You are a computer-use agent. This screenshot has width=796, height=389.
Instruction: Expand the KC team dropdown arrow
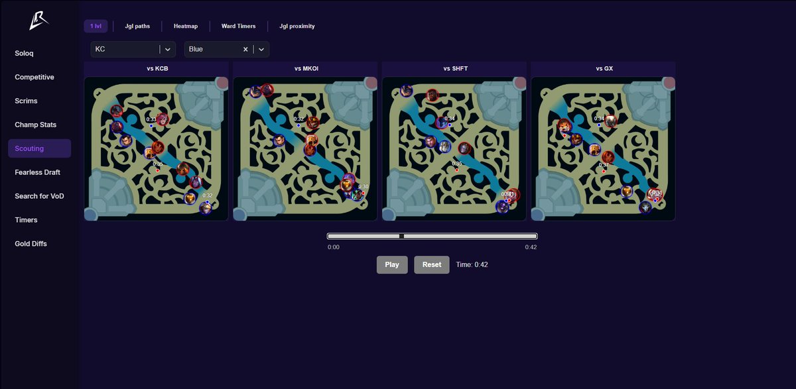[168, 49]
